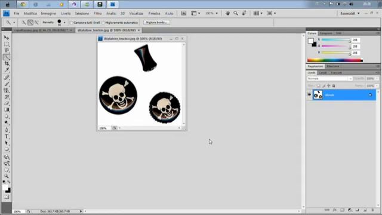Choose Subtract from Selection mode in options bar
Viewport: 382px width, 215px height.
(x=36, y=23)
